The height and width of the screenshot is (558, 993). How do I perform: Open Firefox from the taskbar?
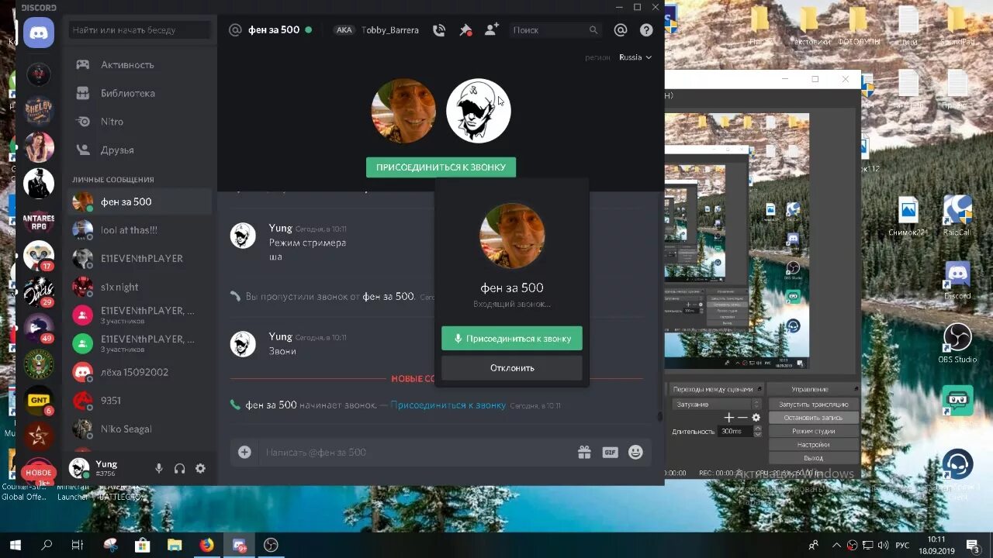pyautogui.click(x=206, y=545)
